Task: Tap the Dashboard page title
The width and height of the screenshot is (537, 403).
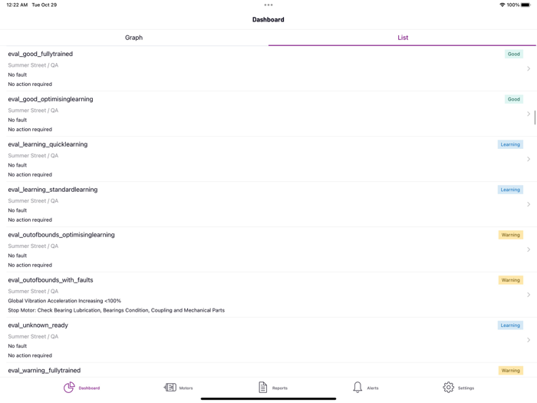Action: (x=268, y=20)
